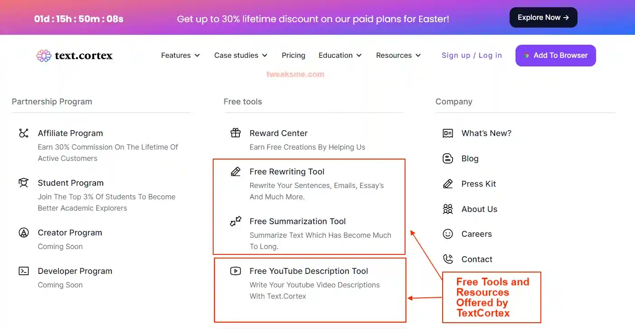635x329 pixels.
Task: Click the About Us people icon
Action: (x=448, y=209)
